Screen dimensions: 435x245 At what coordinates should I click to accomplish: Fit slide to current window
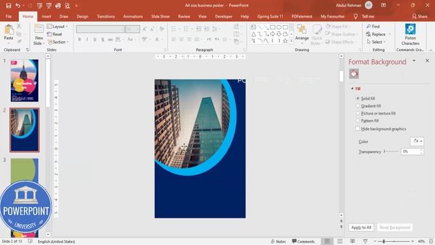click(x=431, y=241)
